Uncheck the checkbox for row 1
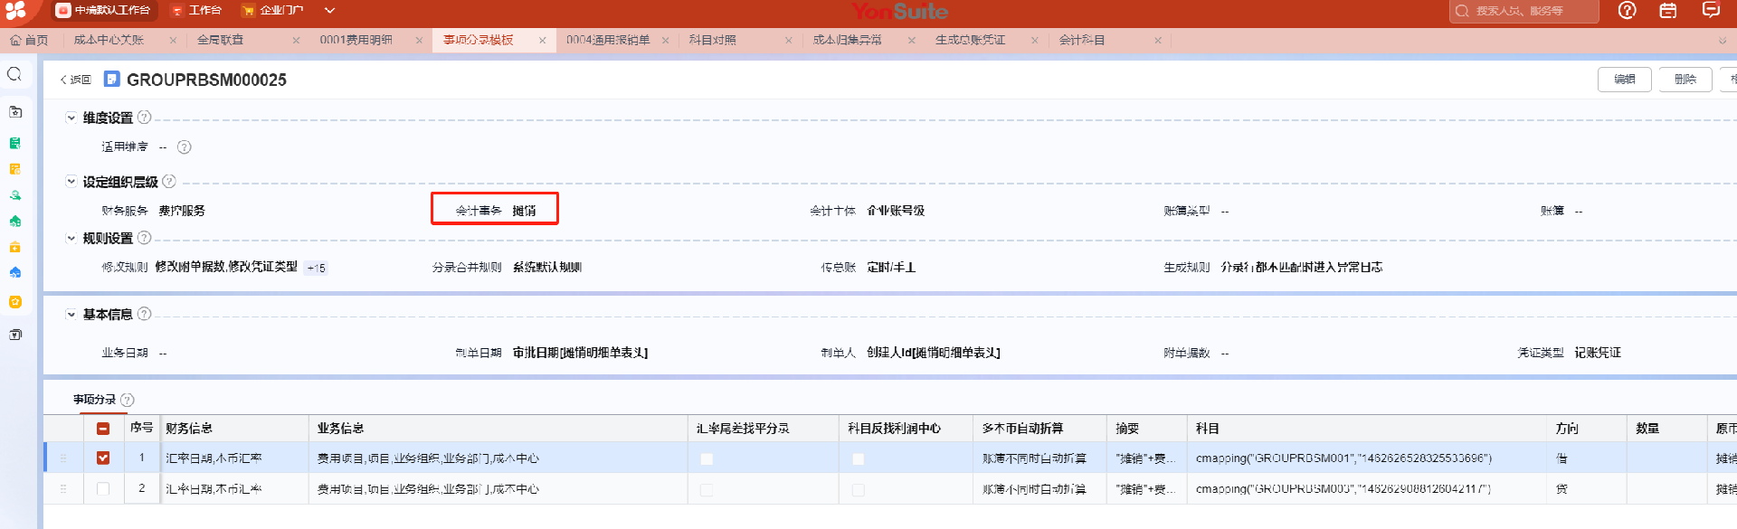 103,458
